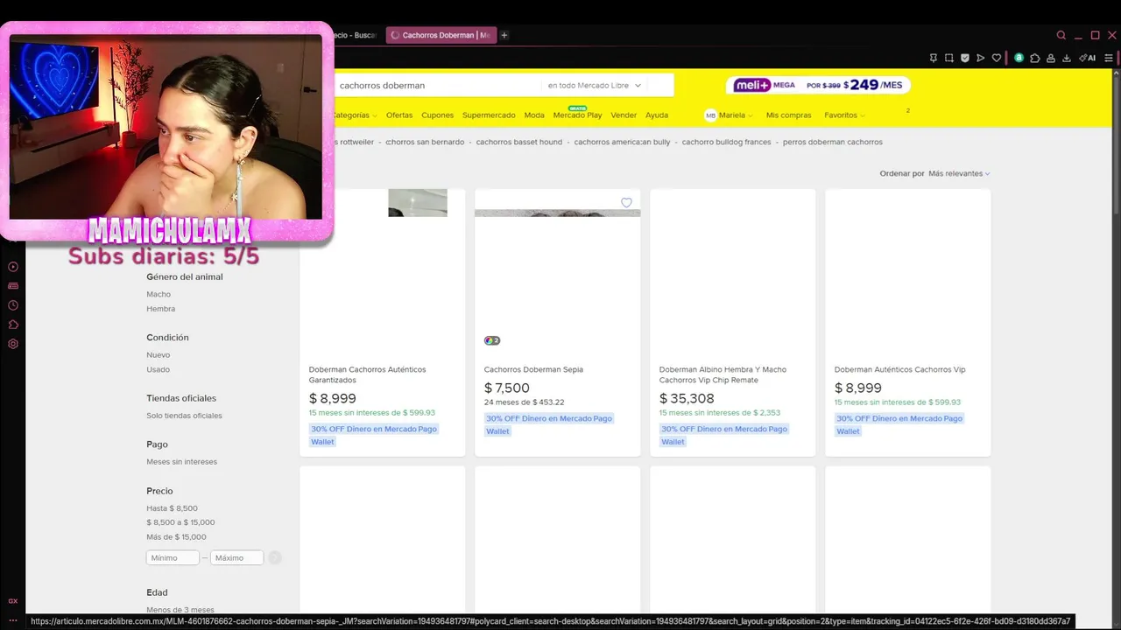Open the downloads icon in toolbar
This screenshot has height=630, width=1121.
[1067, 58]
